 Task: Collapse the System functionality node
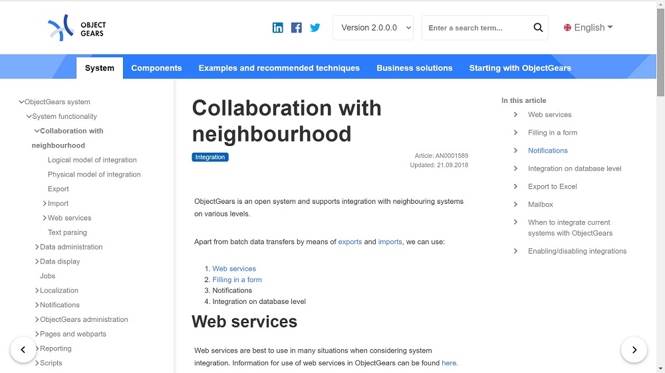[x=29, y=116]
